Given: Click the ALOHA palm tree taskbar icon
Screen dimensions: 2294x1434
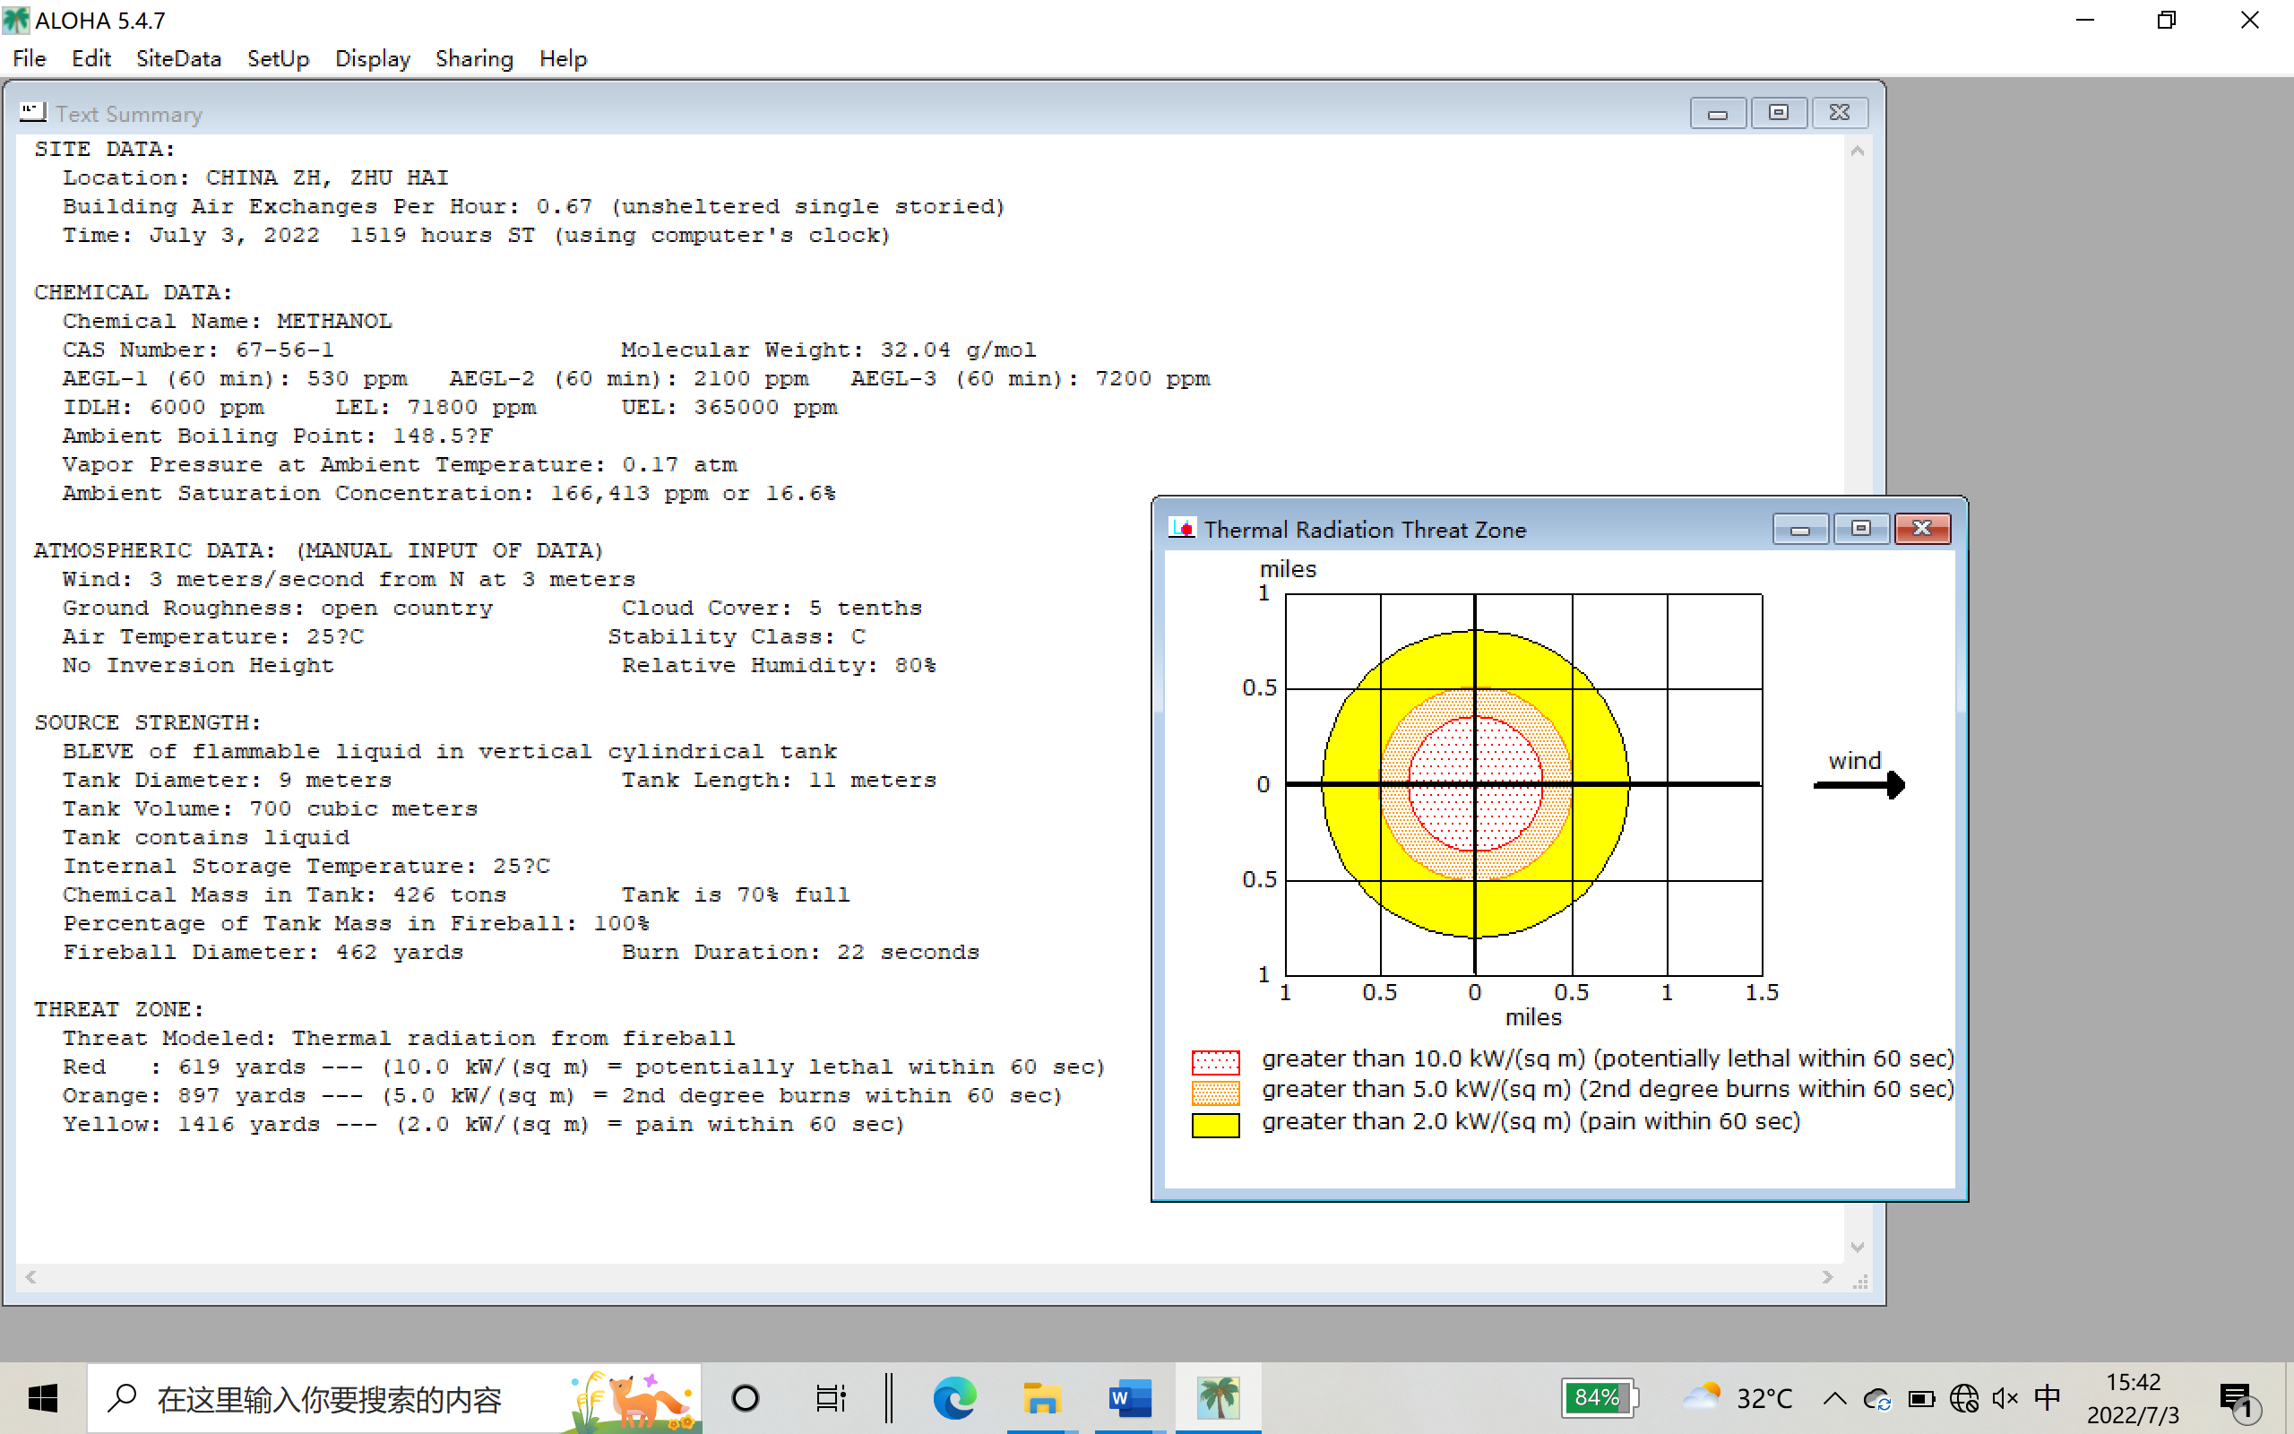Looking at the screenshot, I should click(x=1217, y=1398).
